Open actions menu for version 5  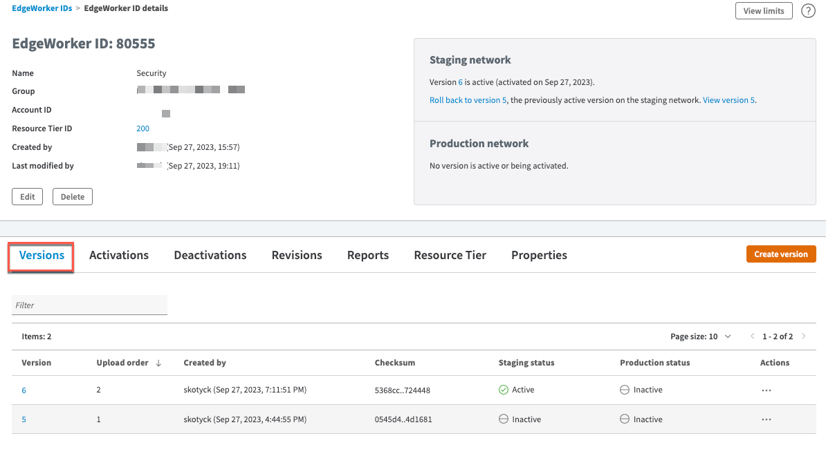(x=766, y=419)
